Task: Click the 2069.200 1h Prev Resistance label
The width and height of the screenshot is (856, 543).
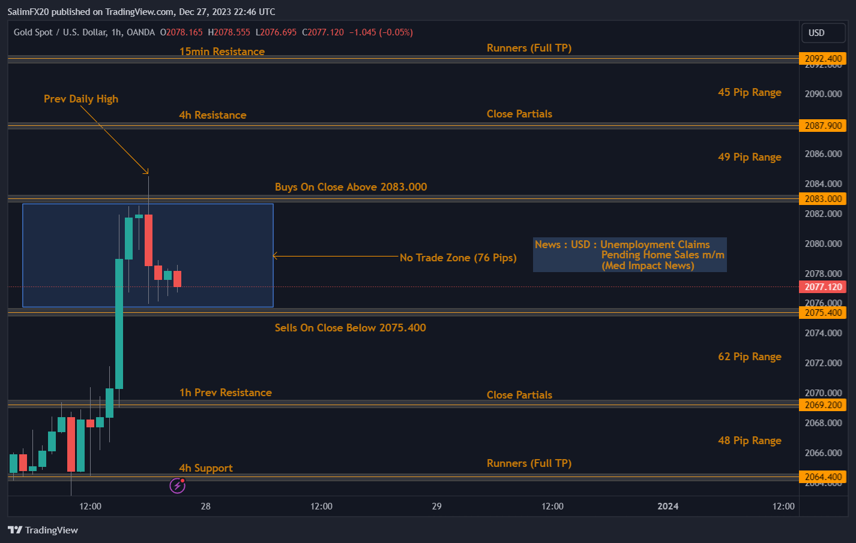Action: [823, 405]
